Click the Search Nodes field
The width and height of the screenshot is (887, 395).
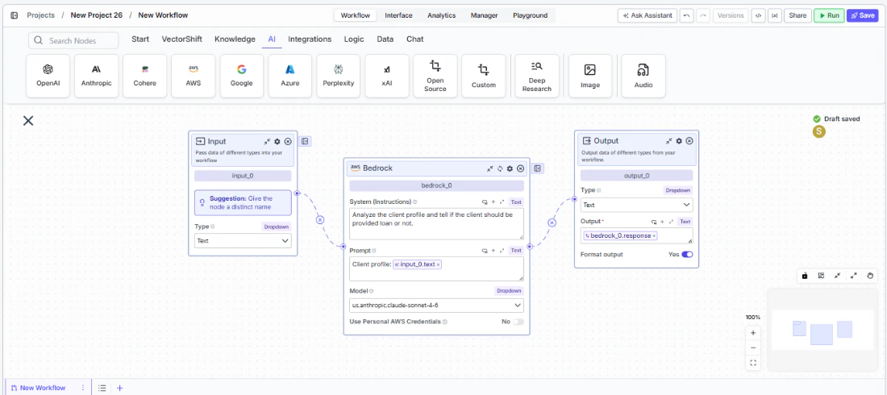(x=73, y=41)
